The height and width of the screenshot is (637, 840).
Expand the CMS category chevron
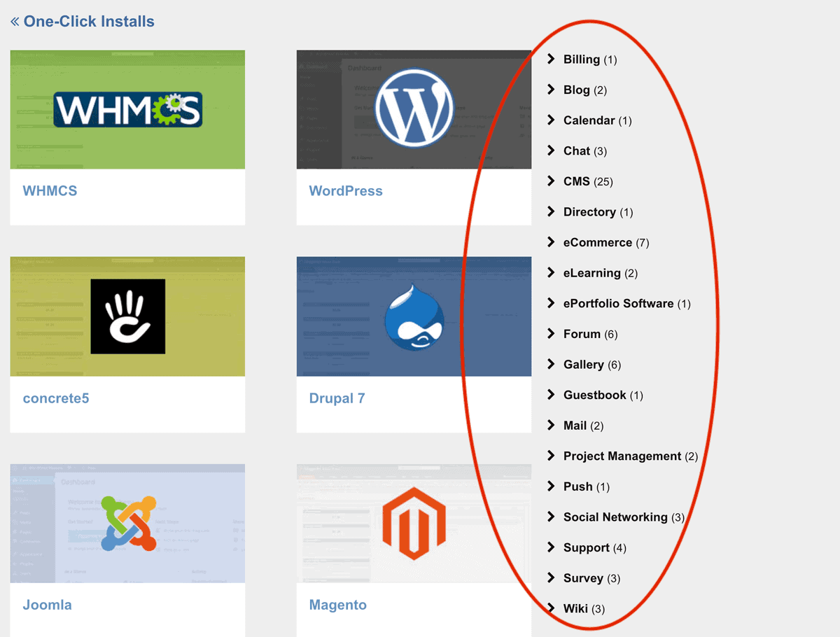click(551, 181)
